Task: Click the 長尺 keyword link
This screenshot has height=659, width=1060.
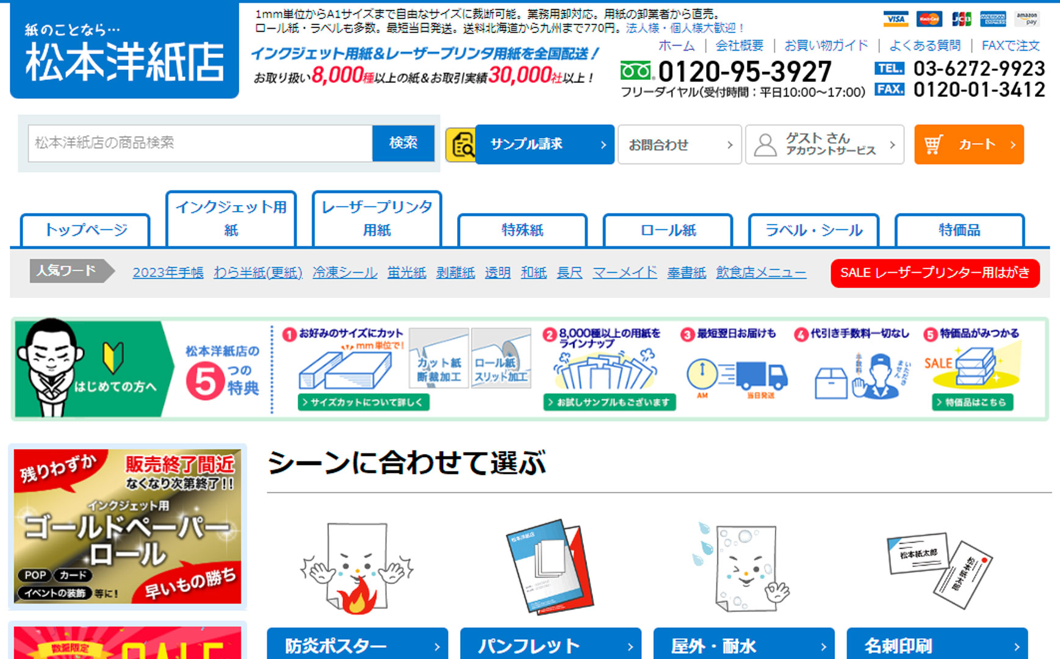Action: point(569,273)
